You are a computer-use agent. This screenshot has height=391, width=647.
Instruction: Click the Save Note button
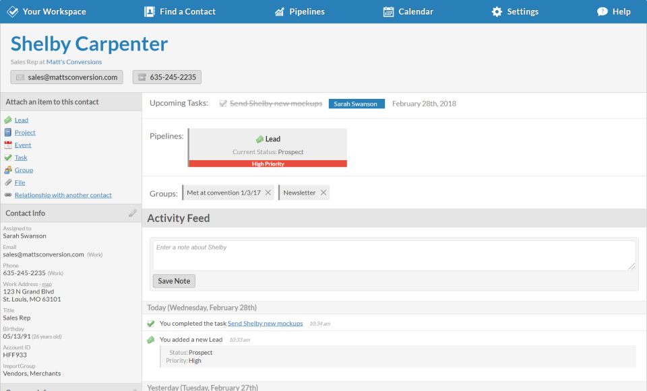pos(174,281)
